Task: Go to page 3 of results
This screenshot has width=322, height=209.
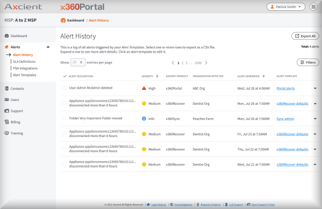Action: pos(187,63)
